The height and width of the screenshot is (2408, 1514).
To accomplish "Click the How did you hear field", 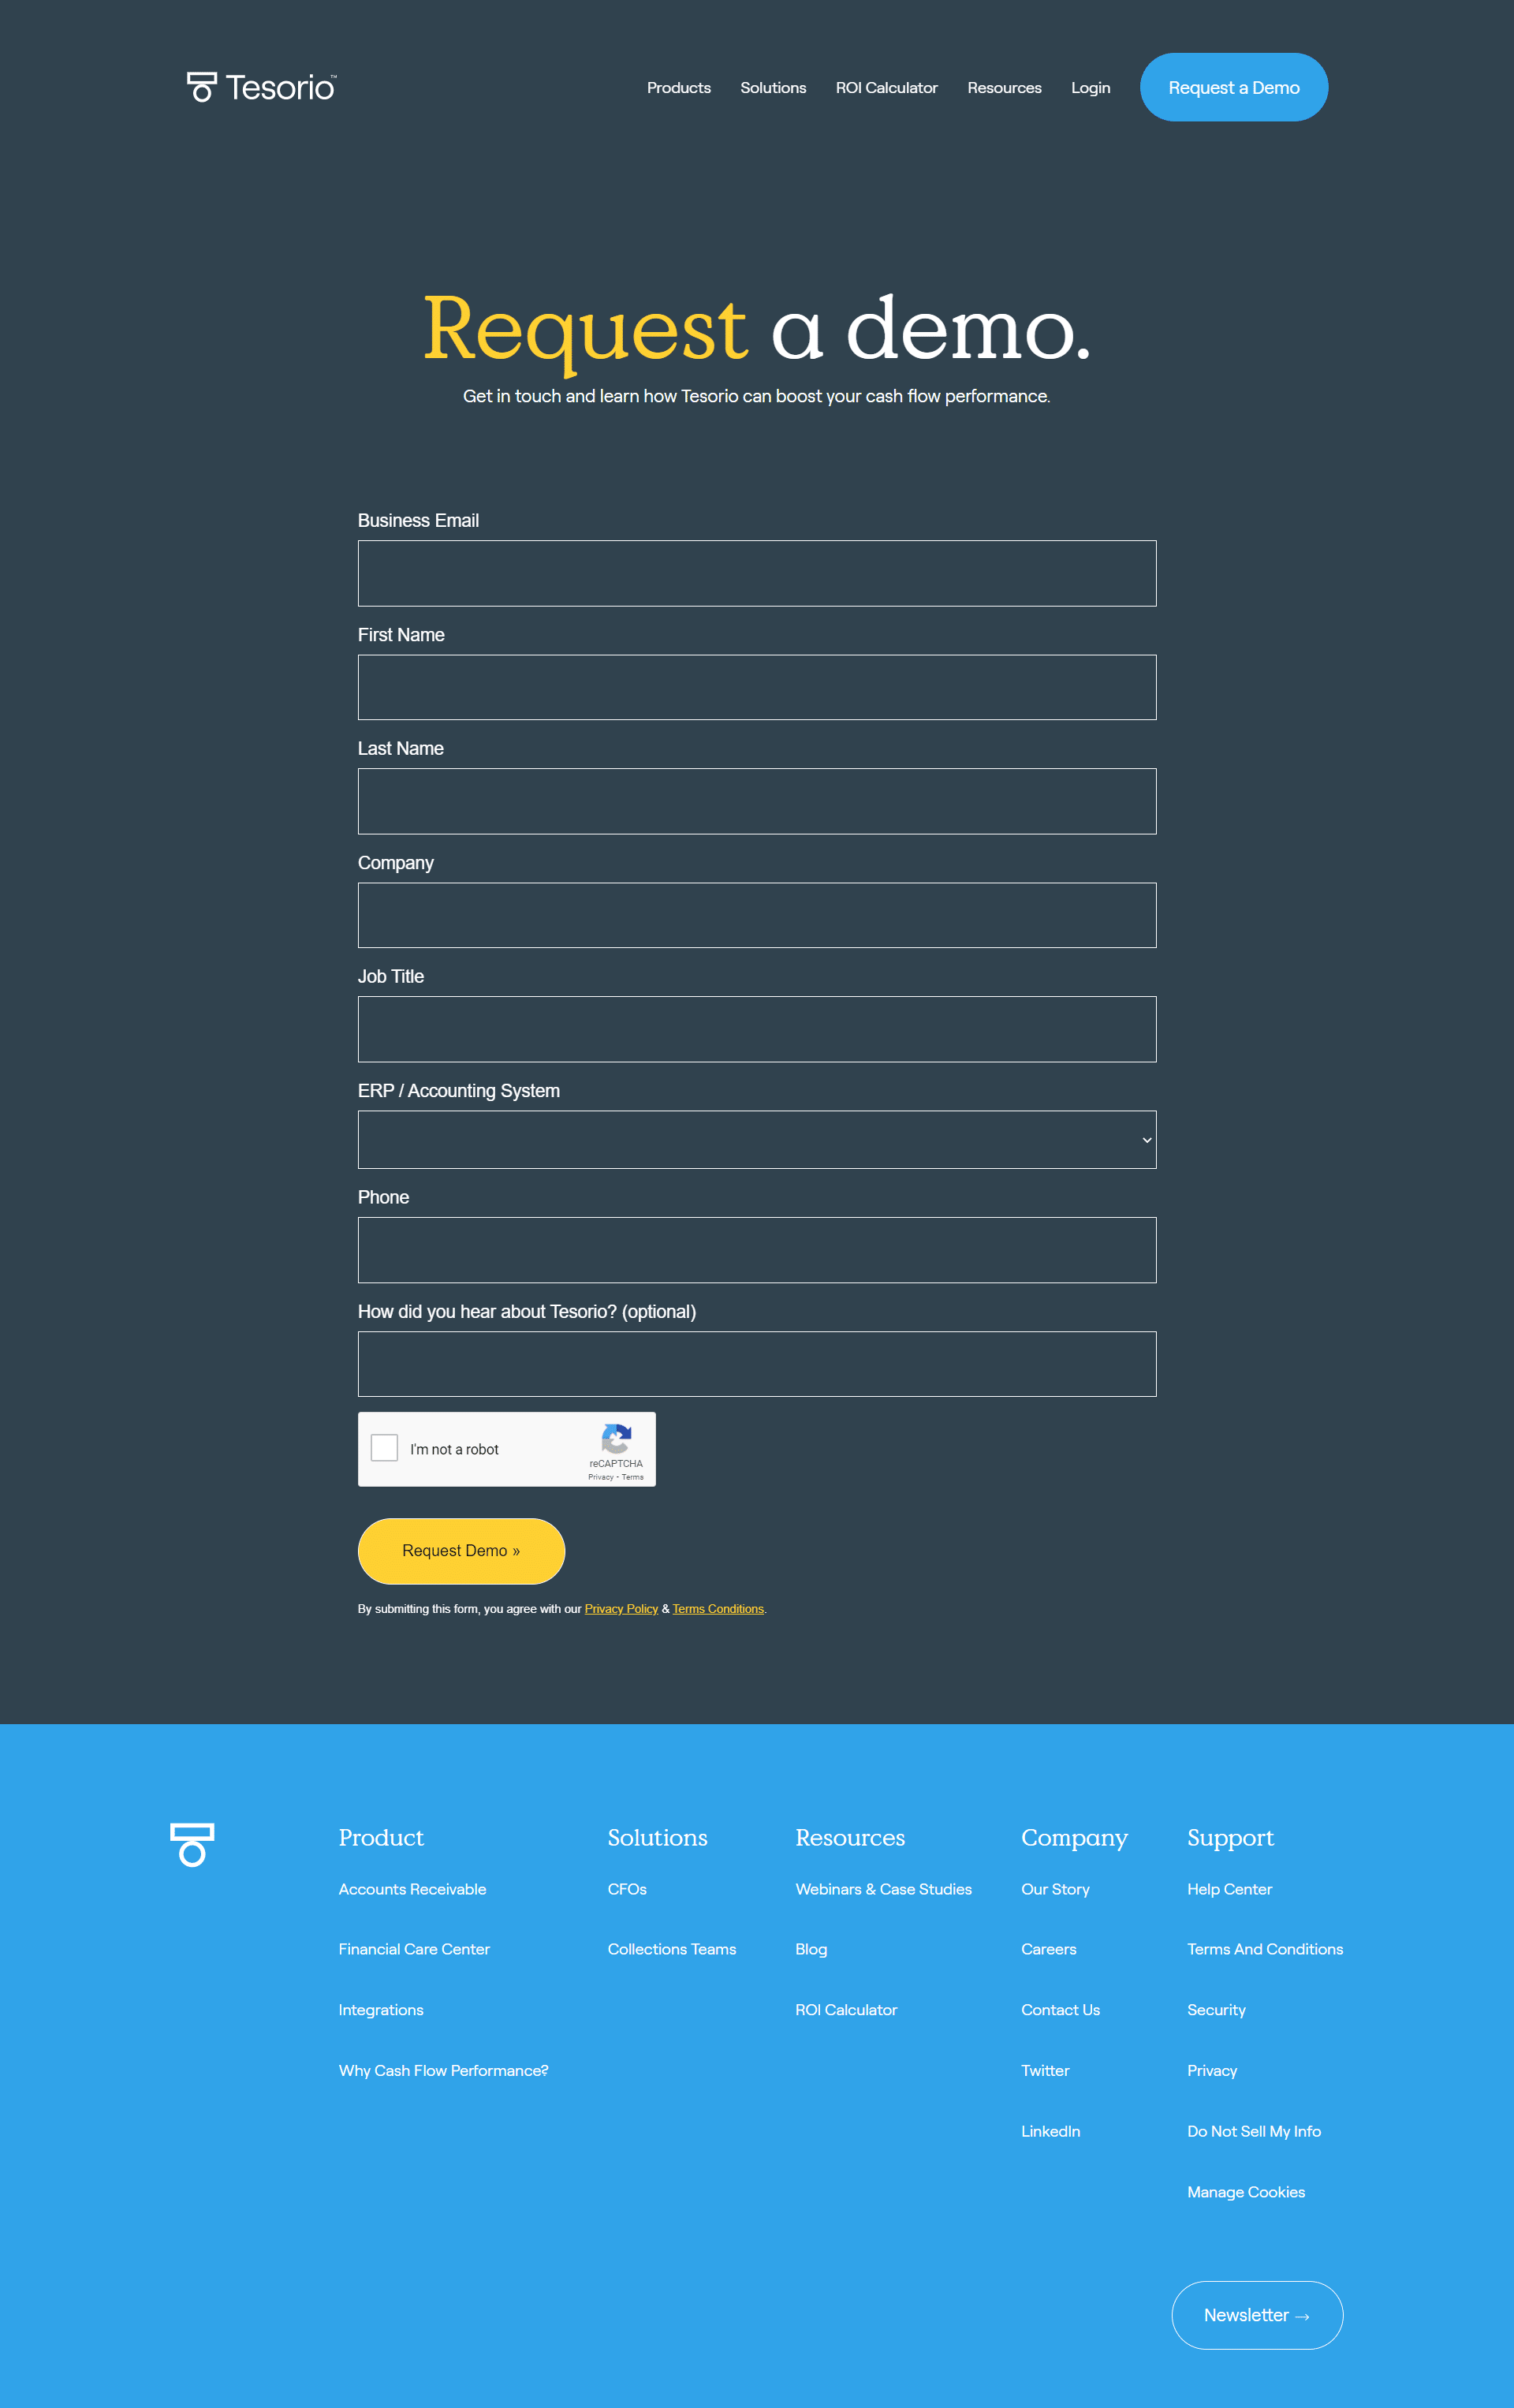I will (755, 1365).
